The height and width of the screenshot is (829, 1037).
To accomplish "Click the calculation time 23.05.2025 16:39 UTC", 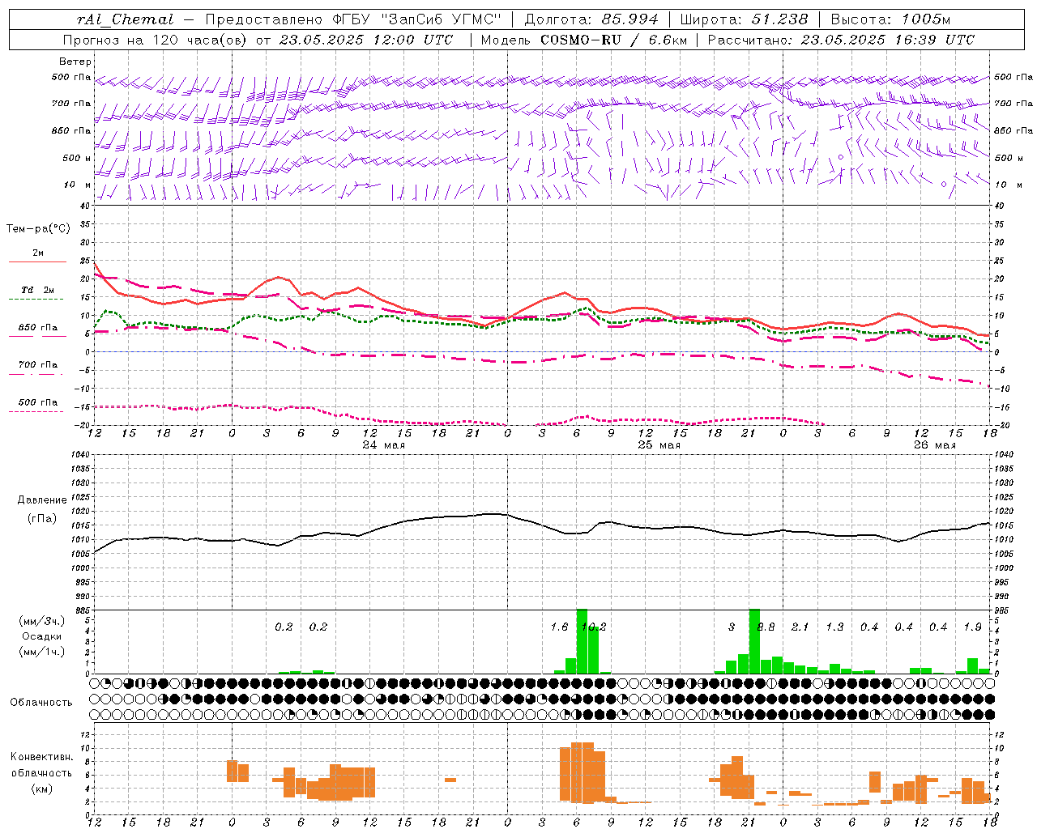I will 887,40.
